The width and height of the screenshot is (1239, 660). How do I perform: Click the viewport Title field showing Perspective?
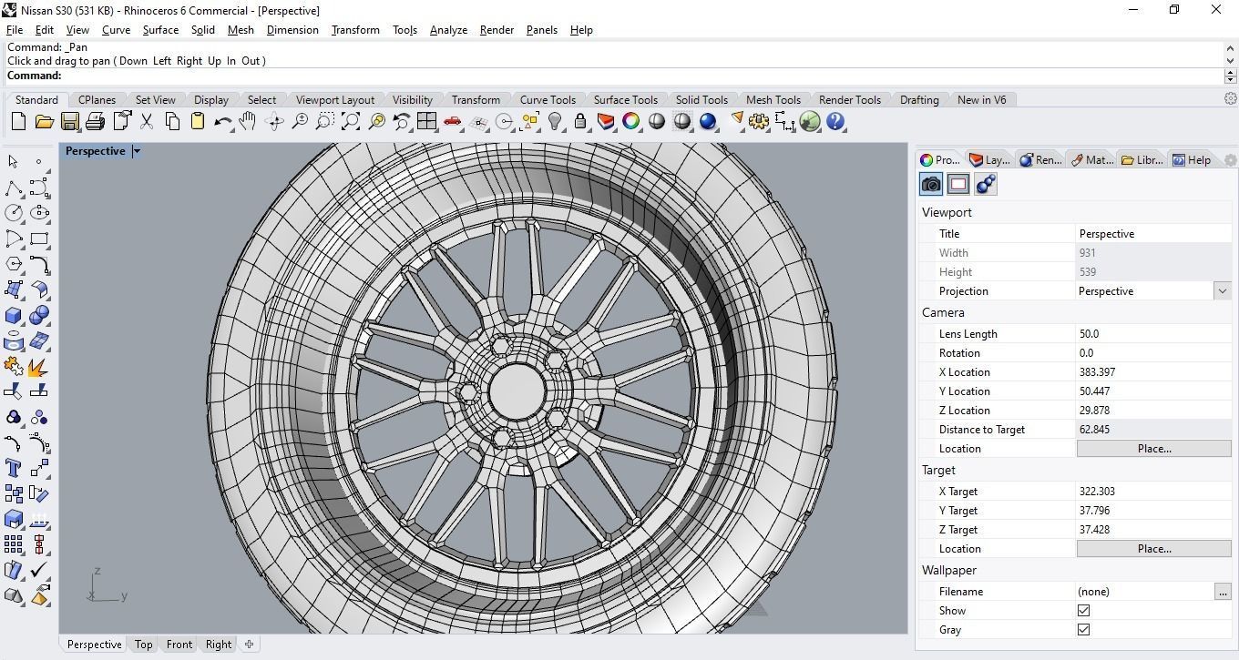(1153, 234)
